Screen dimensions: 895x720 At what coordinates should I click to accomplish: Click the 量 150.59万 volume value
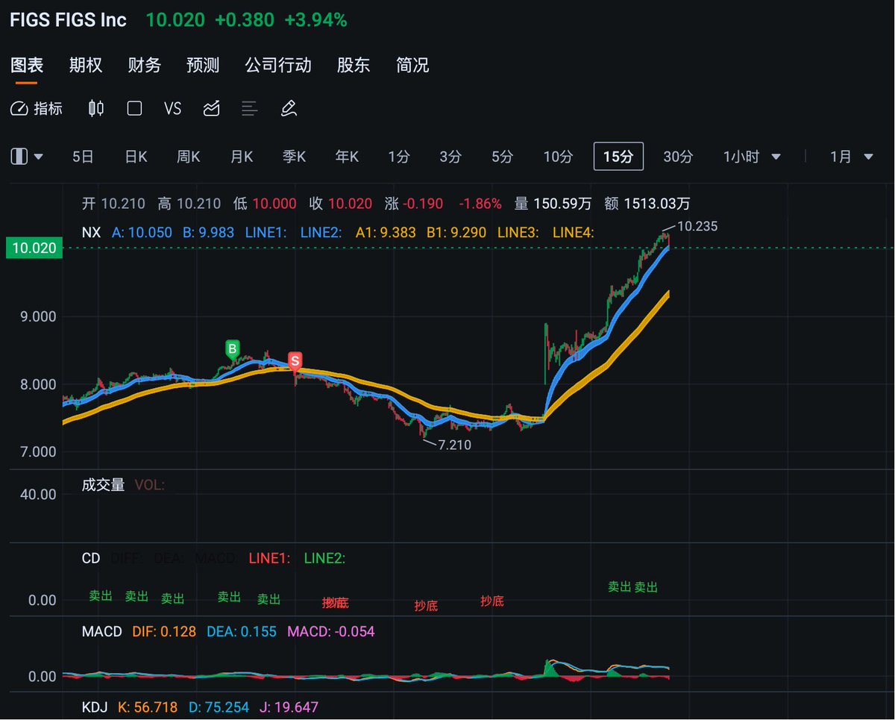pyautogui.click(x=553, y=203)
